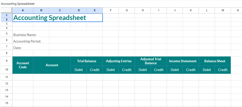
Task: Click the Debit cell under Trial Balance
Action: tap(79, 70)
